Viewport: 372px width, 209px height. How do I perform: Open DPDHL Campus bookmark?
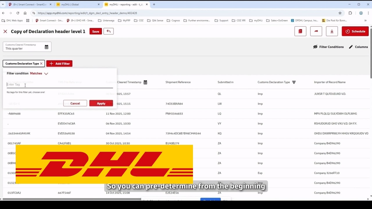tap(304, 21)
